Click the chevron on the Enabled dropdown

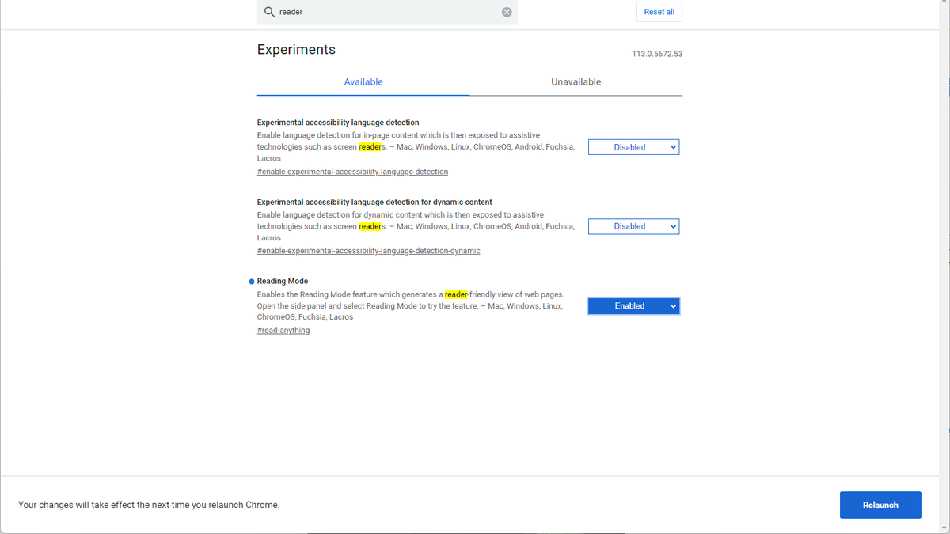[x=671, y=305]
